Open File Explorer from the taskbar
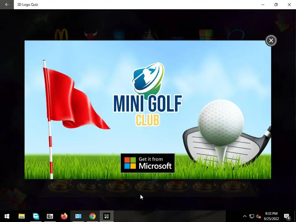This screenshot has width=296, height=222. coord(21,216)
